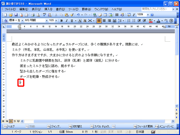
Task: Open the zoom 100% dropdown
Action: 148,15
